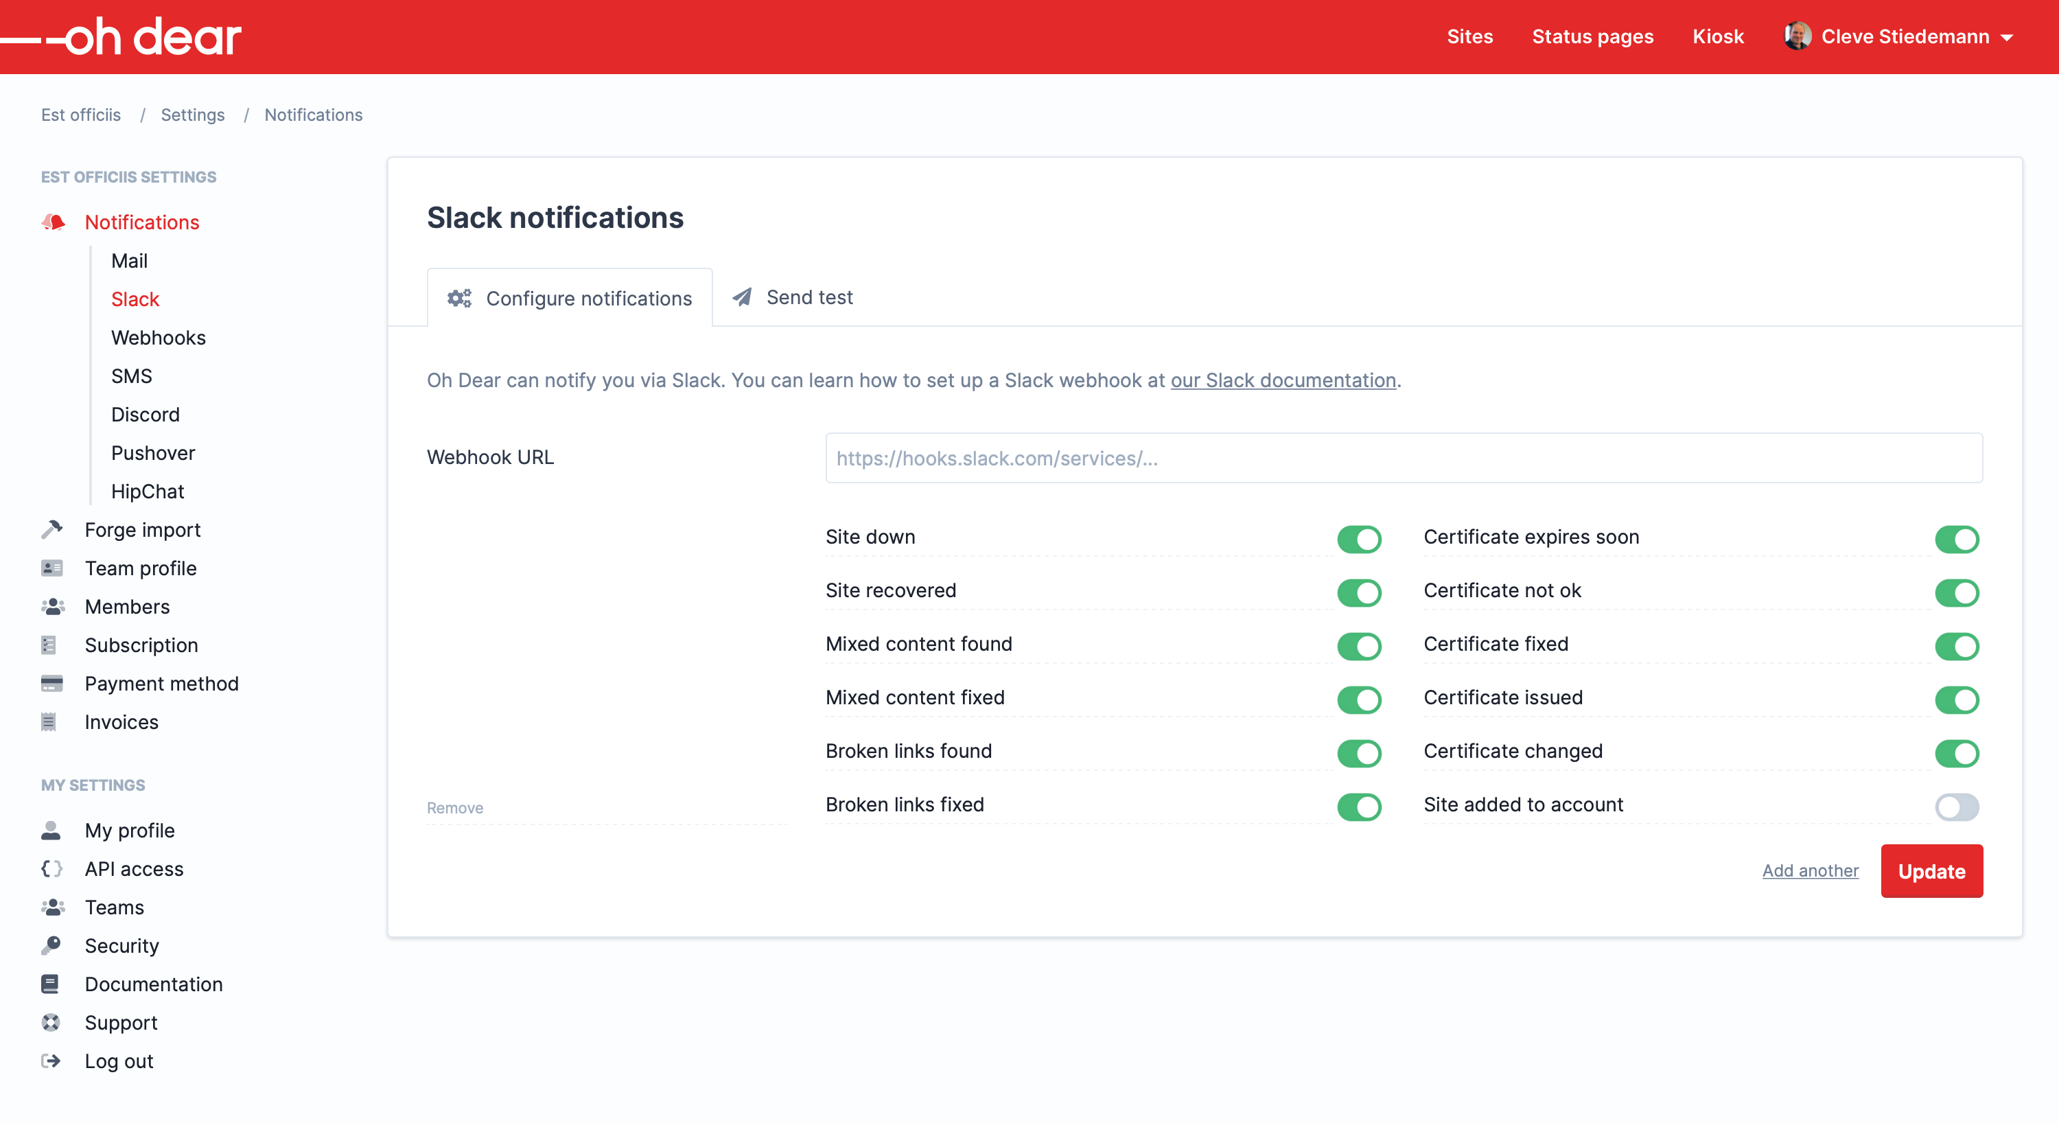Click Est officiis in the breadcrumb
The image size is (2059, 1123).
click(81, 115)
